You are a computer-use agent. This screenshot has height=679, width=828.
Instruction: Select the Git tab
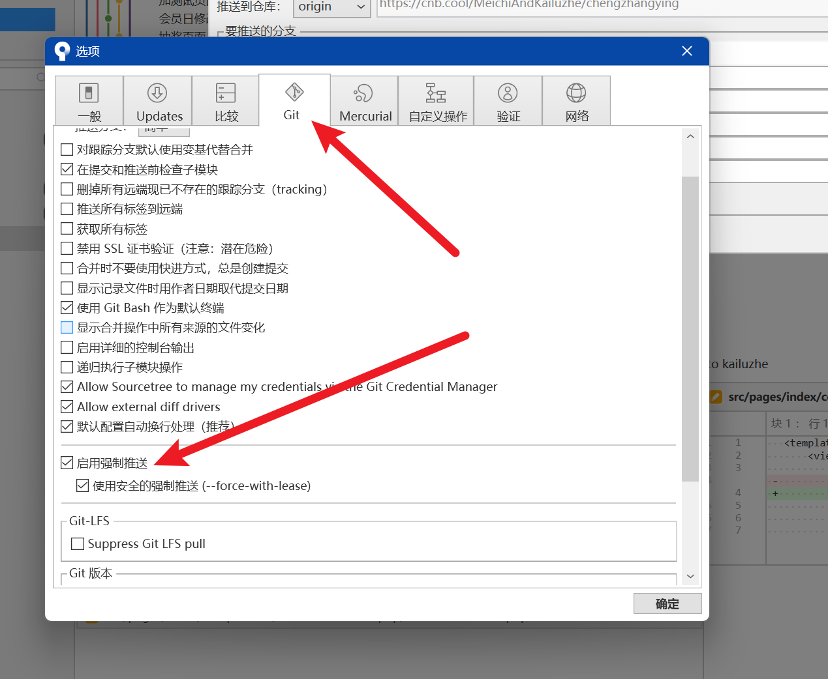[294, 100]
